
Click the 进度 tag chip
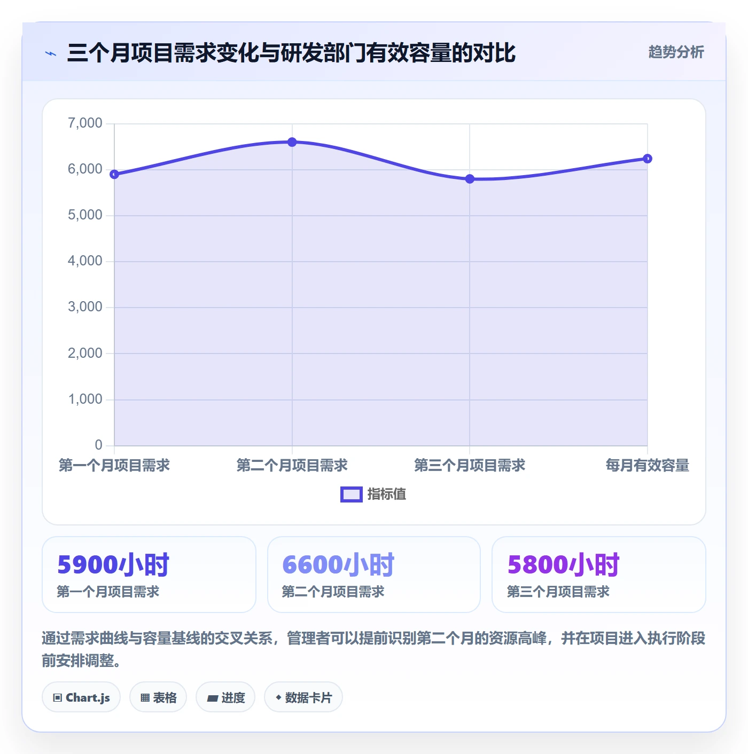point(225,697)
